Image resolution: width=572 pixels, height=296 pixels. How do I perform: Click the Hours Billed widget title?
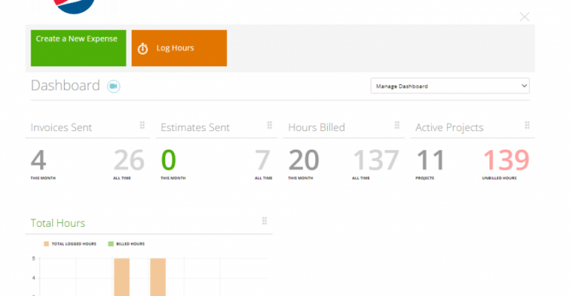coord(317,127)
